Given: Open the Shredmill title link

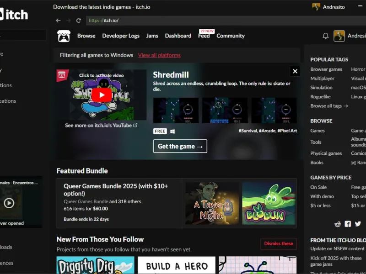Looking at the screenshot, I should [171, 75].
